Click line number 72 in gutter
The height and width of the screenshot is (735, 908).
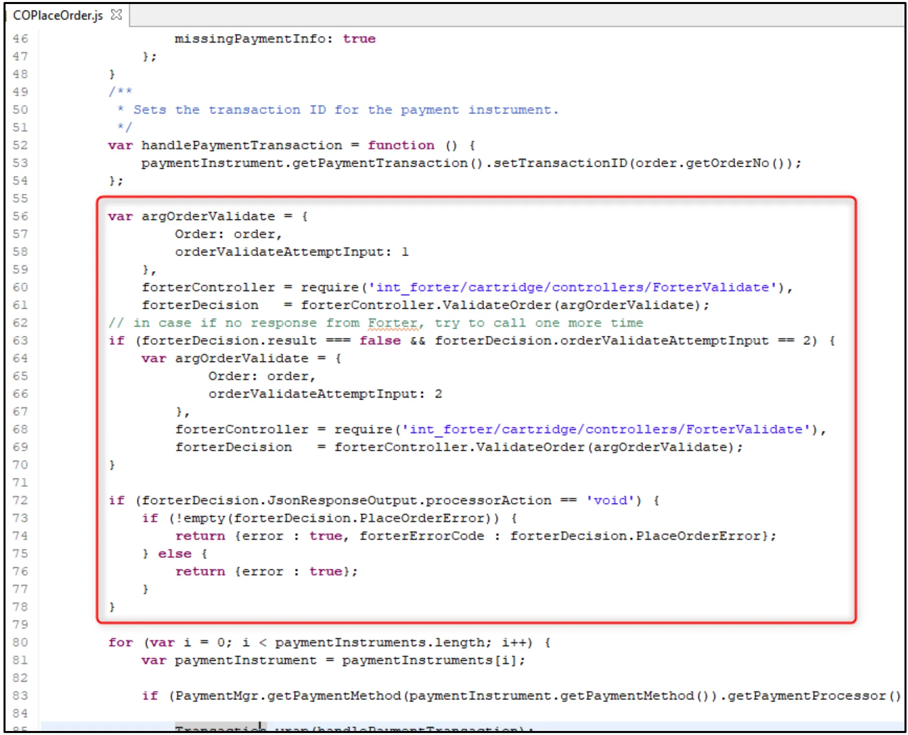[x=21, y=501]
